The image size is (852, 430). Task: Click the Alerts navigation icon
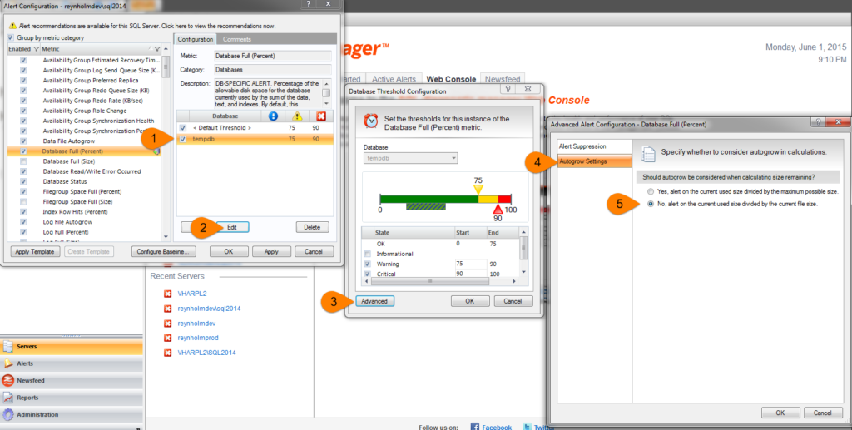pos(7,363)
